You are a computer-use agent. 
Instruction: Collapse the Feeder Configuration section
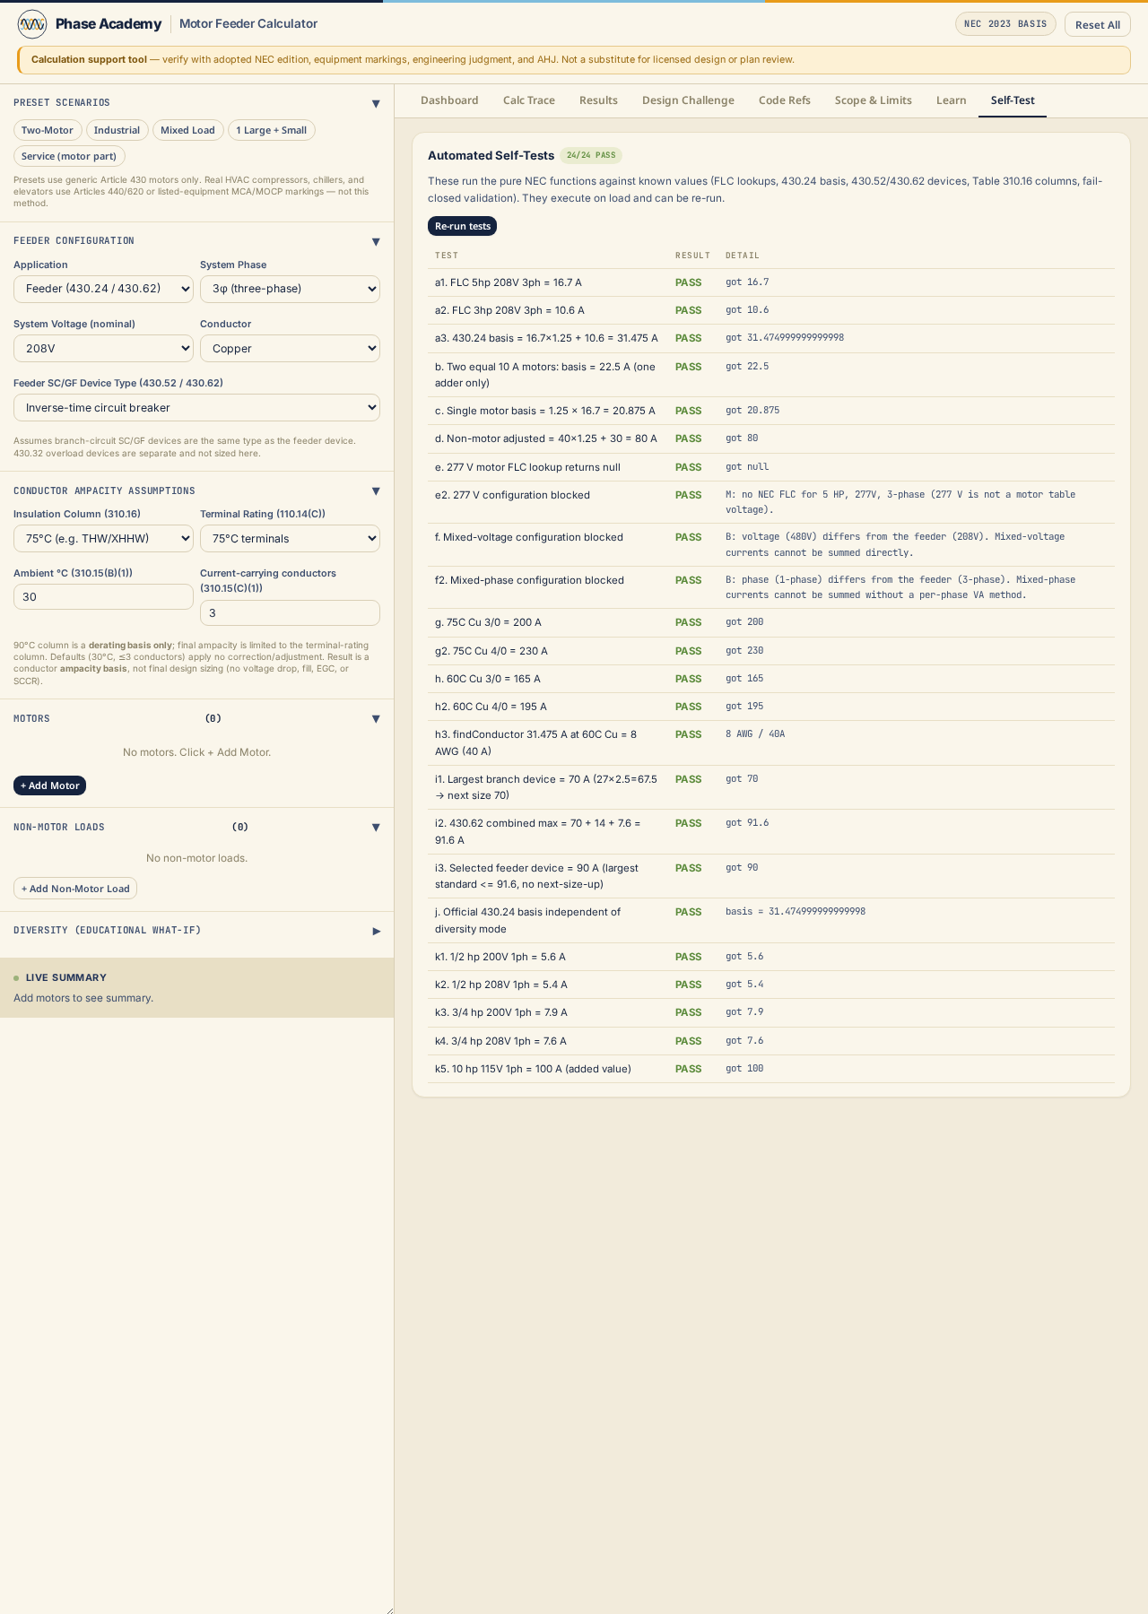[x=376, y=242]
